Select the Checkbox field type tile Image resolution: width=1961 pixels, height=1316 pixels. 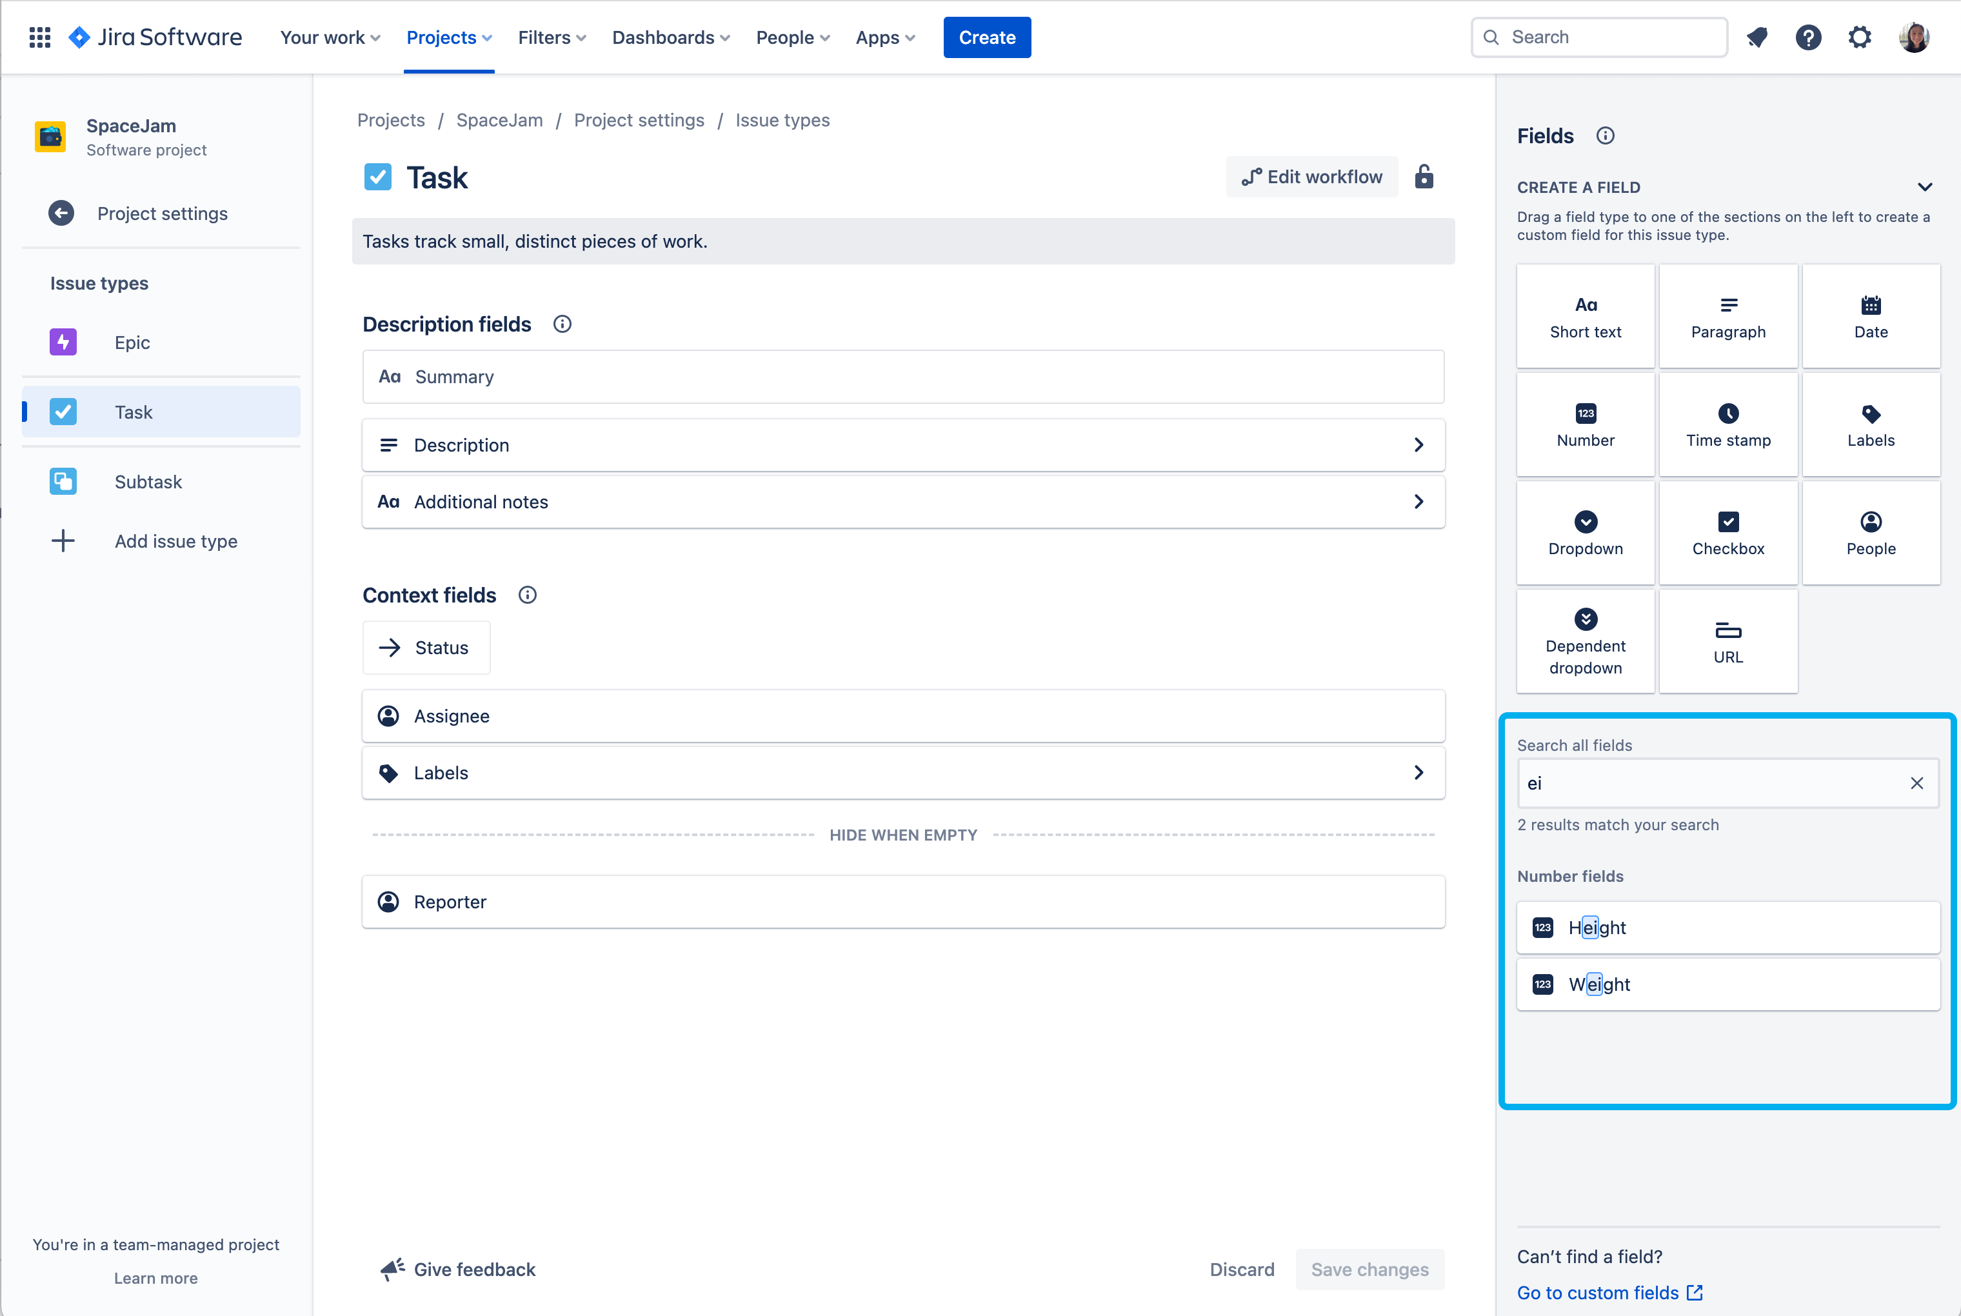1727,533
